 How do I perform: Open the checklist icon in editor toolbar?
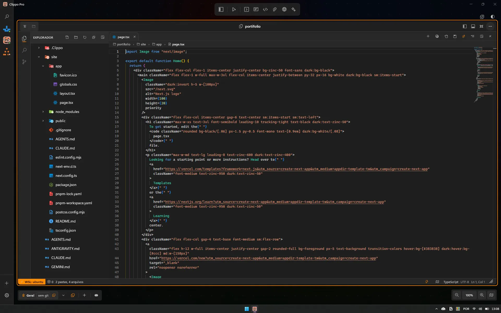(x=473, y=36)
